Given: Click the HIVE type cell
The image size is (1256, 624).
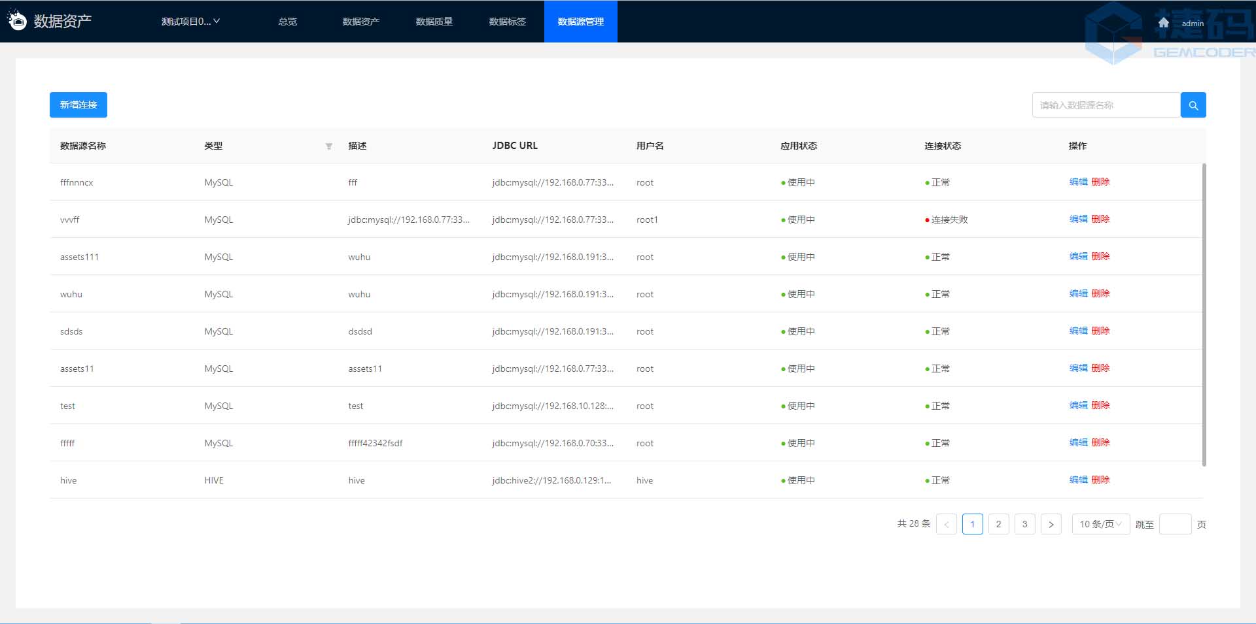Looking at the screenshot, I should click(x=214, y=480).
